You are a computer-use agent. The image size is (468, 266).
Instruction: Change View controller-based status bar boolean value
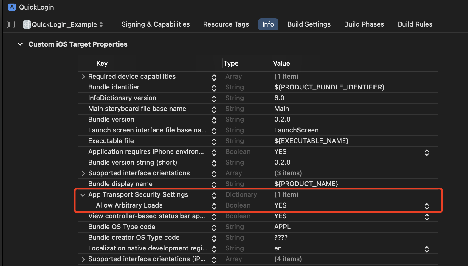427,217
